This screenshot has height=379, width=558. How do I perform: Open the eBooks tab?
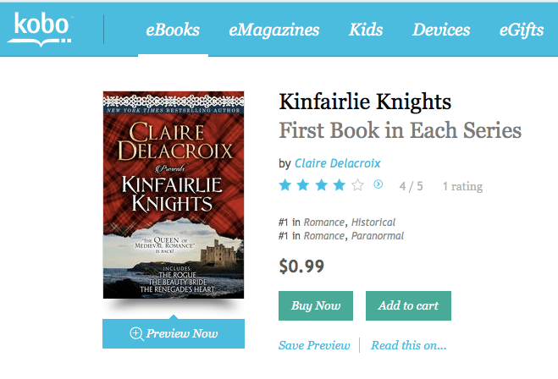coord(173,30)
